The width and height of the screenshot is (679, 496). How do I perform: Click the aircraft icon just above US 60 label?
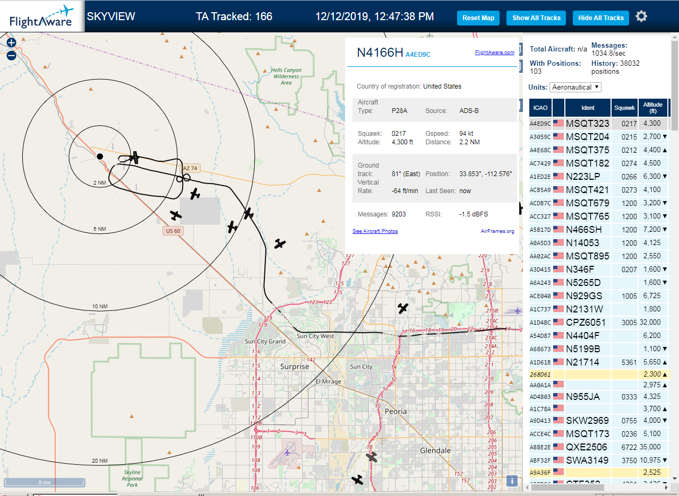point(175,215)
